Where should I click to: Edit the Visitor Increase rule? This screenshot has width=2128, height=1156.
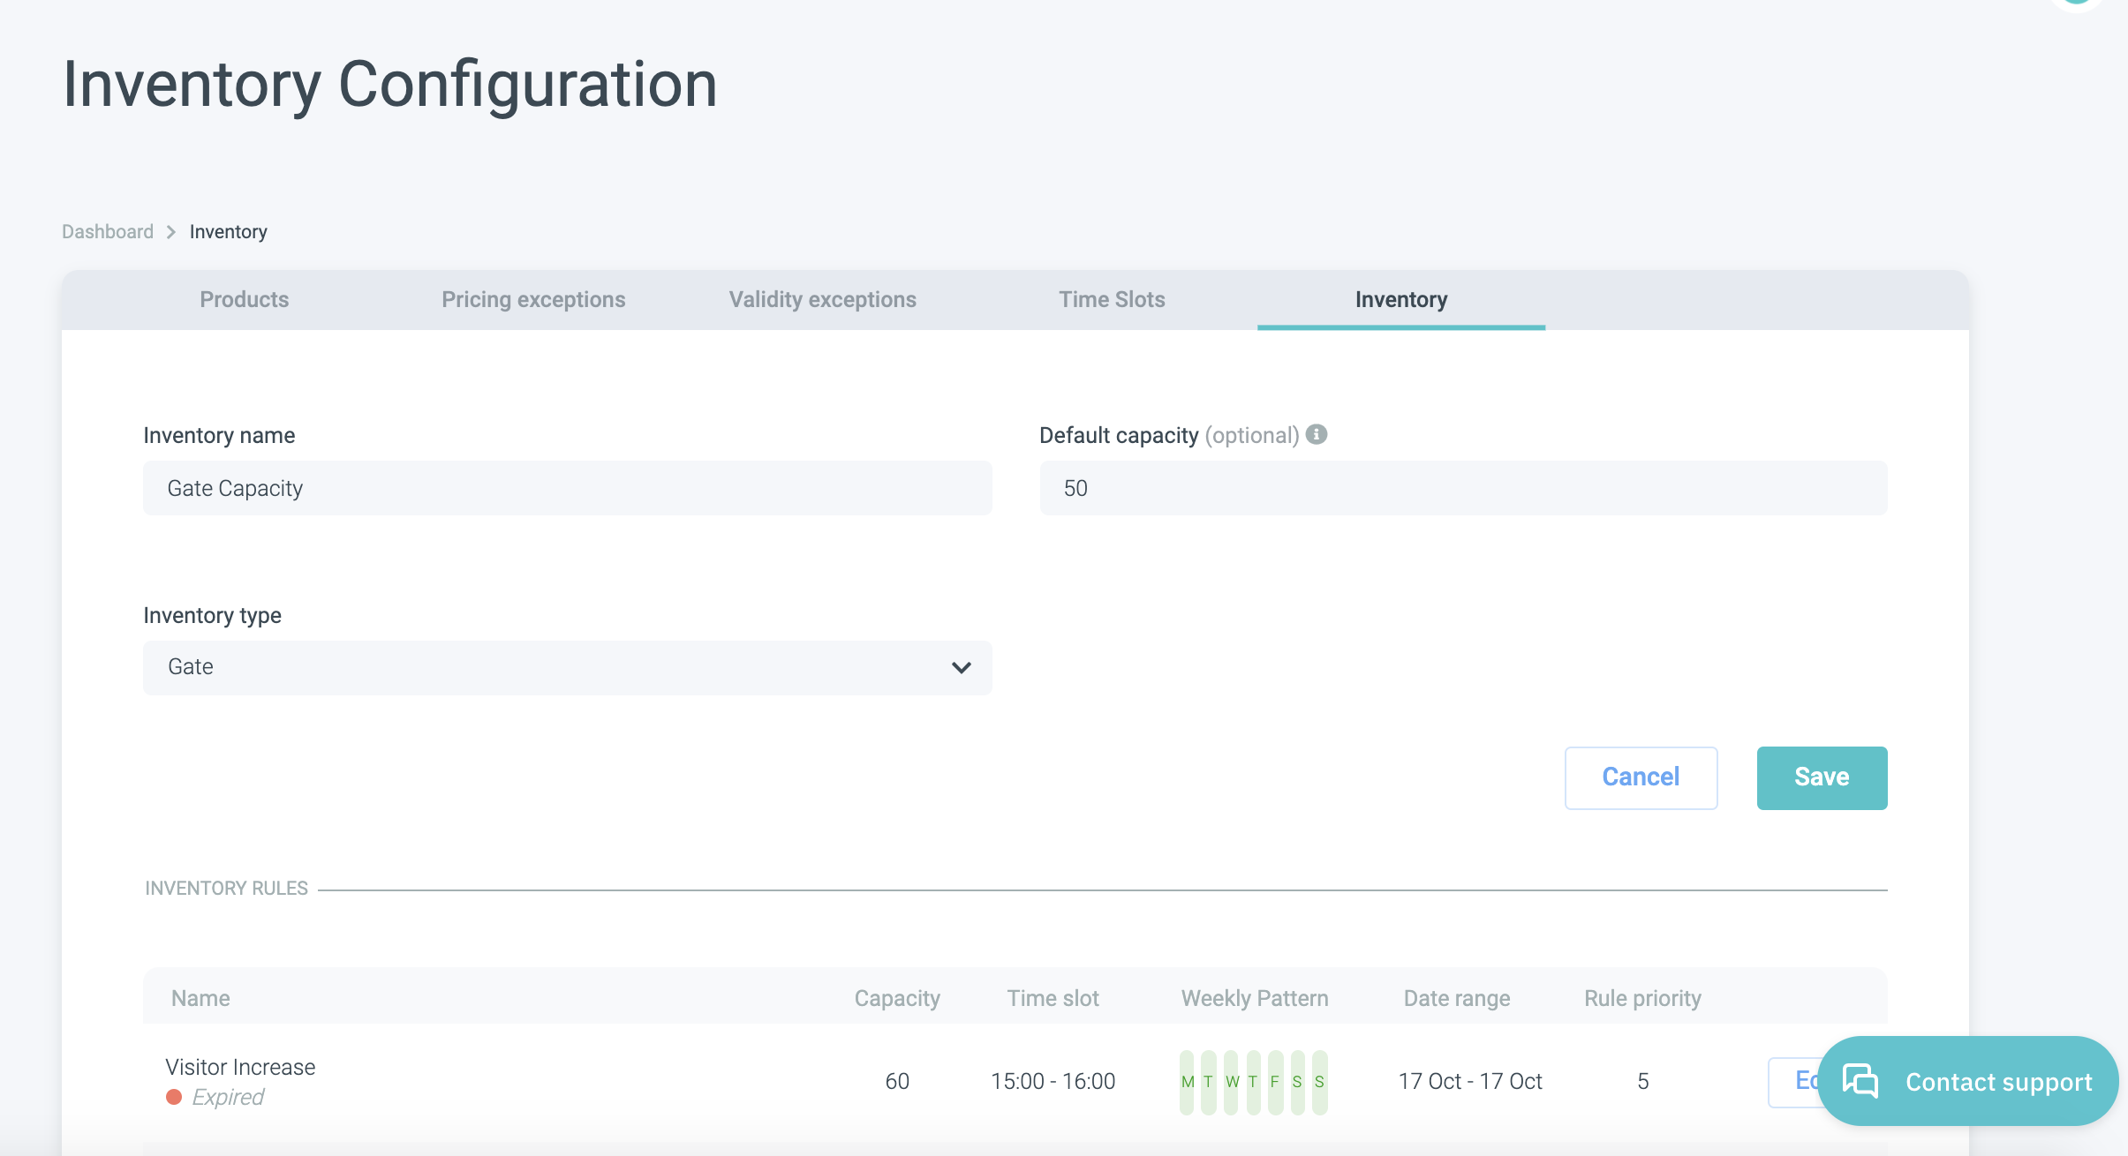click(x=1792, y=1081)
